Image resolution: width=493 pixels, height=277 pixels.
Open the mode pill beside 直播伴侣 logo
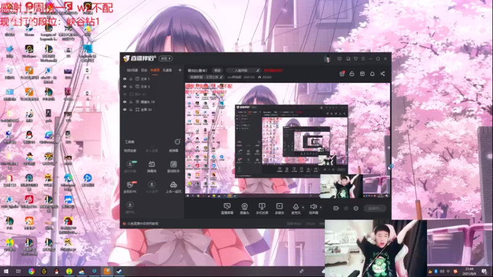click(x=166, y=58)
